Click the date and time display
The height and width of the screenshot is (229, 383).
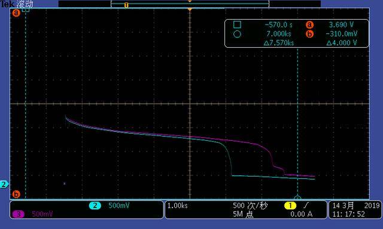pyautogui.click(x=355, y=210)
